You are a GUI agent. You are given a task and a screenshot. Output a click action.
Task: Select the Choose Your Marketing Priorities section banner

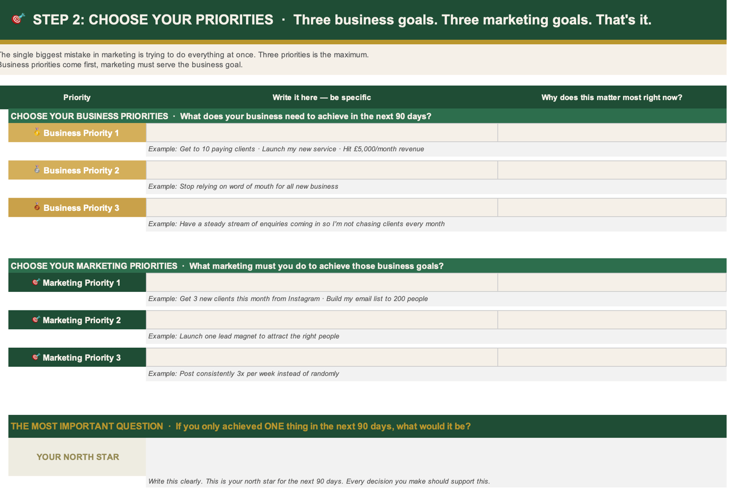367,266
